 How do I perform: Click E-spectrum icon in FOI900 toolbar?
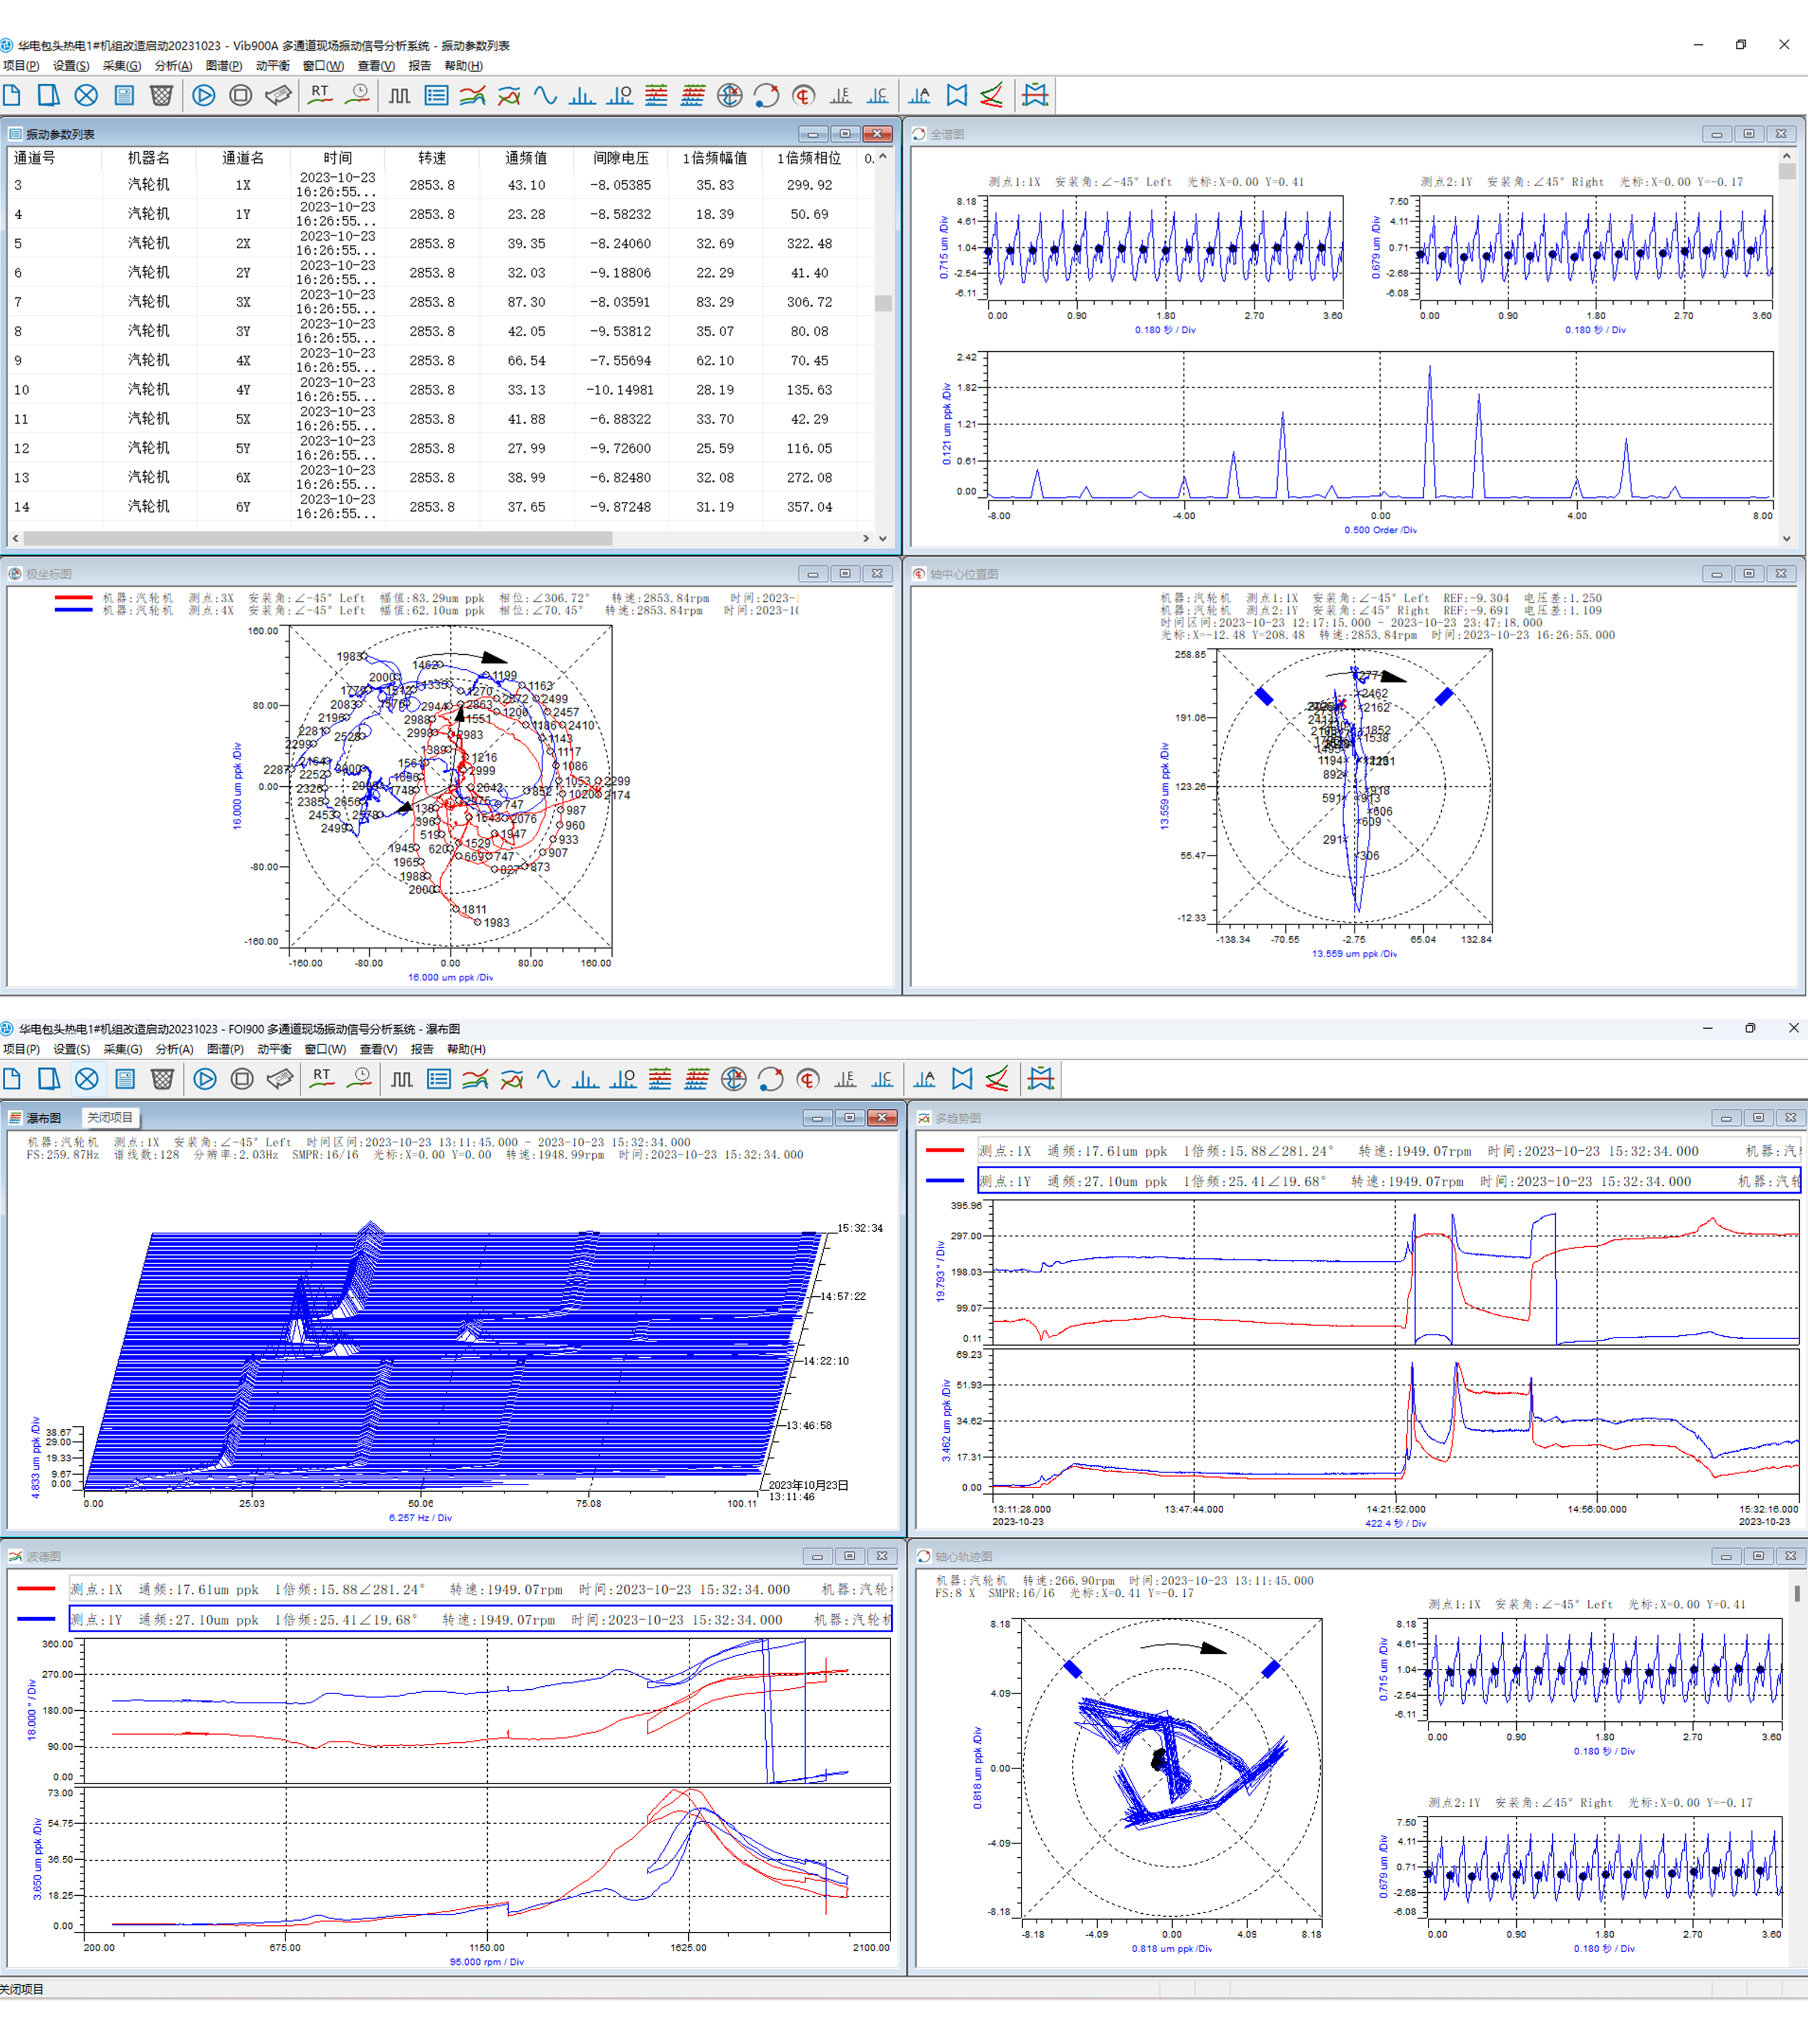845,1079
